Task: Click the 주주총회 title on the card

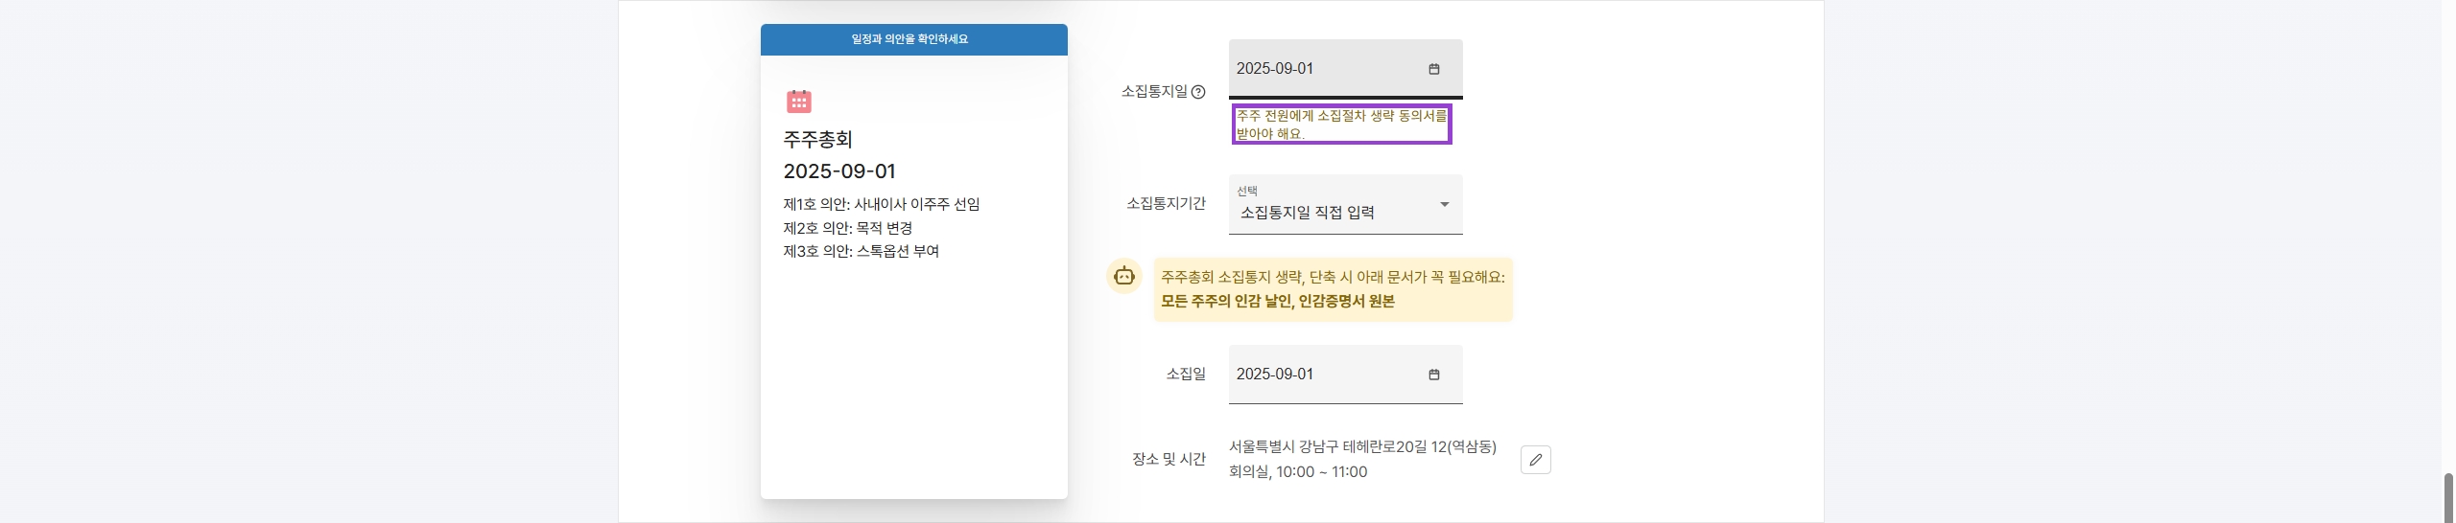Action: click(818, 139)
